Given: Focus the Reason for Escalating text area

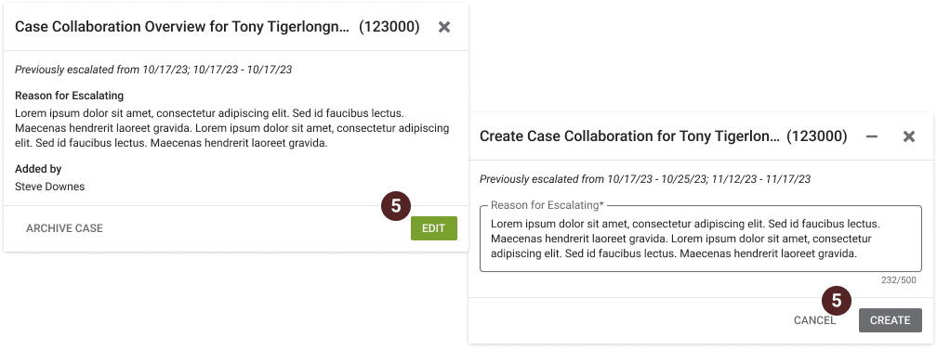Looking at the screenshot, I should click(700, 239).
